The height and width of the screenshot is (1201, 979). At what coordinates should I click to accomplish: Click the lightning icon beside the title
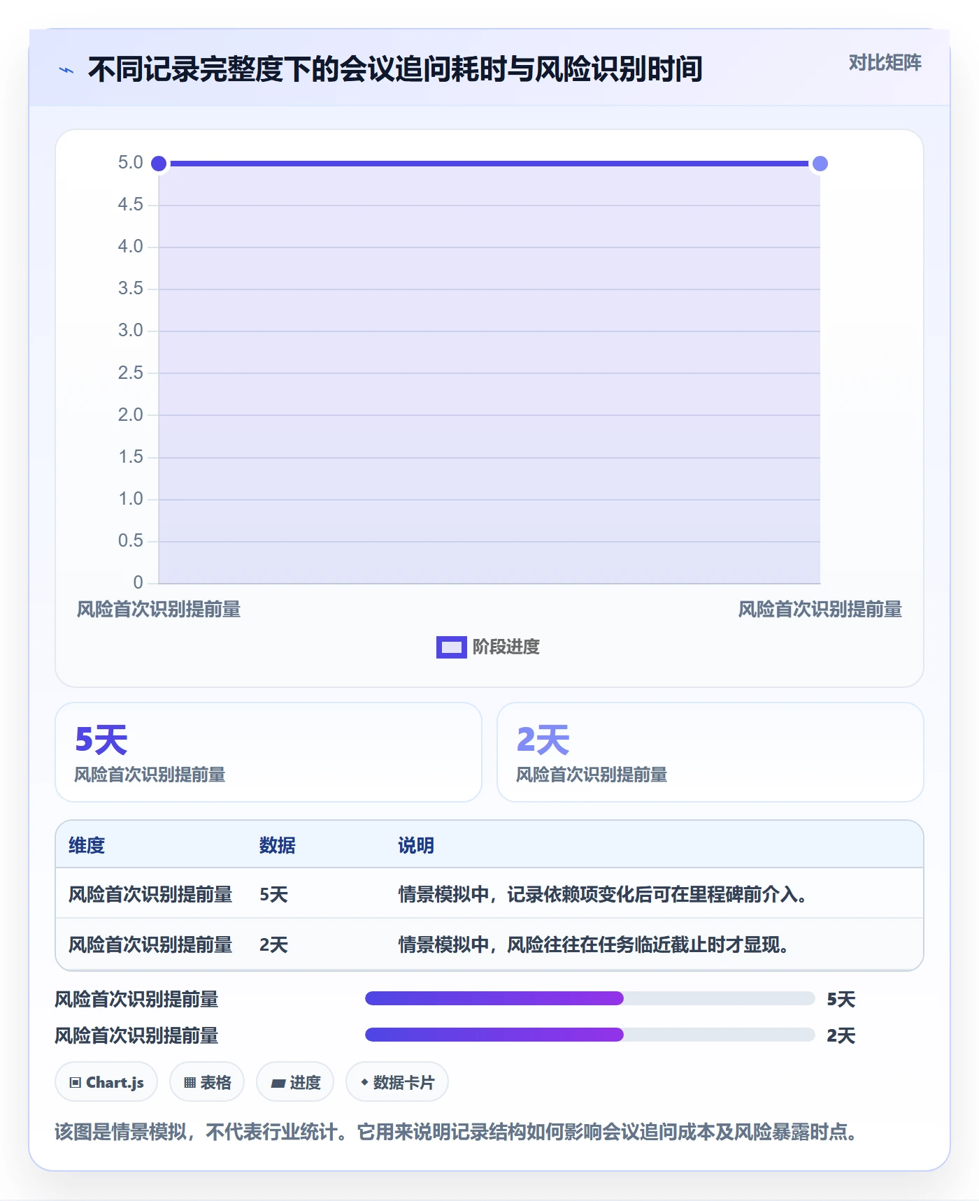tap(66, 70)
